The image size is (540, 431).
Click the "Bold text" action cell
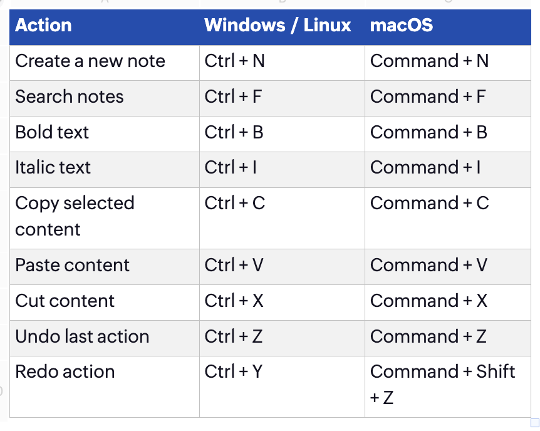52,133
